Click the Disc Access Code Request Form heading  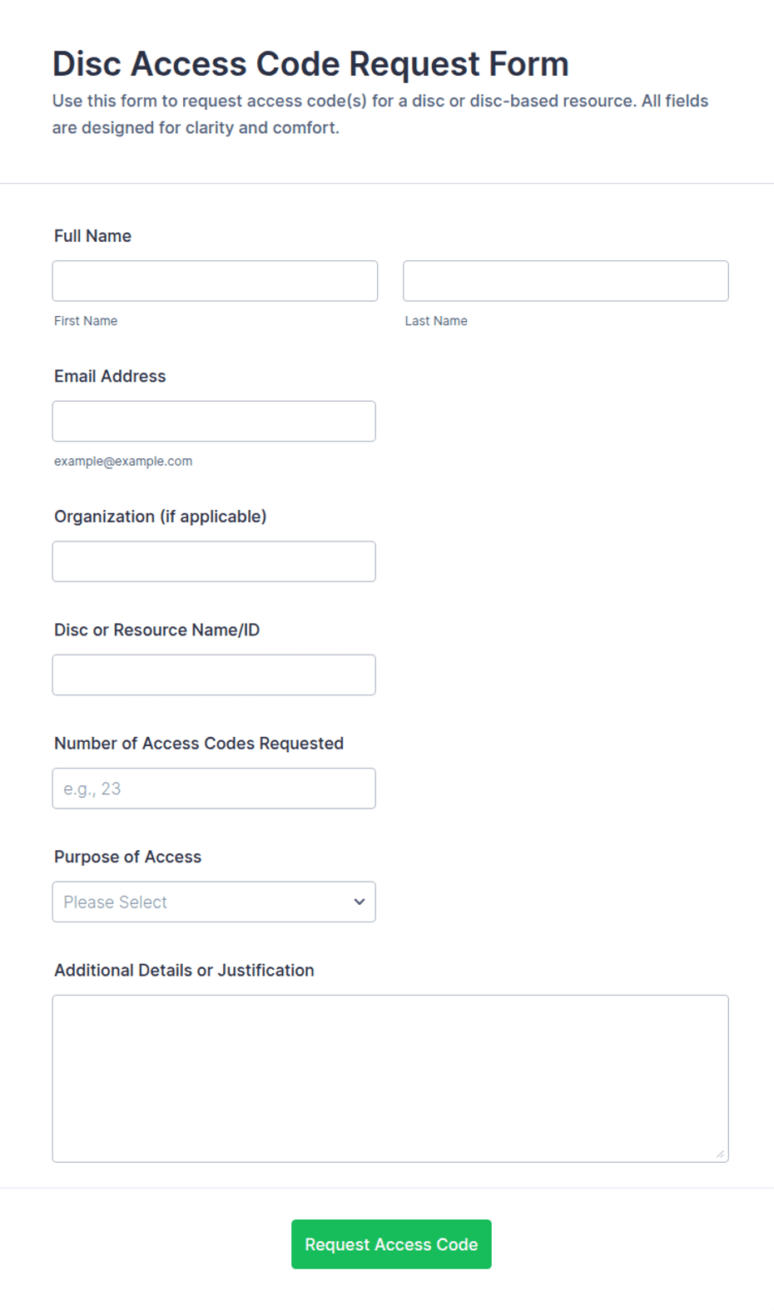point(310,64)
